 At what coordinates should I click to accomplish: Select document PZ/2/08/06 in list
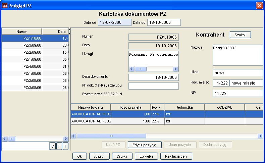(x=35, y=80)
